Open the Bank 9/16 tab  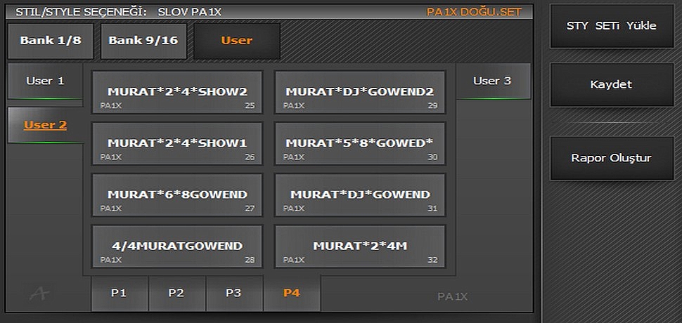click(143, 41)
